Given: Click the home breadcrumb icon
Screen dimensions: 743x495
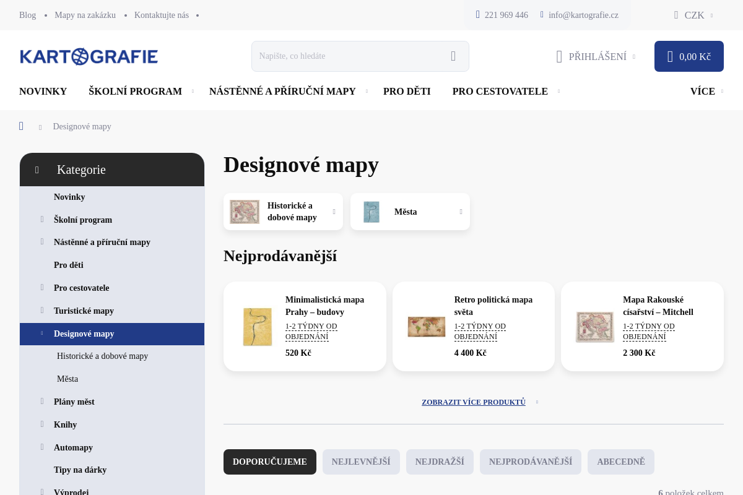Looking at the screenshot, I should (22, 126).
